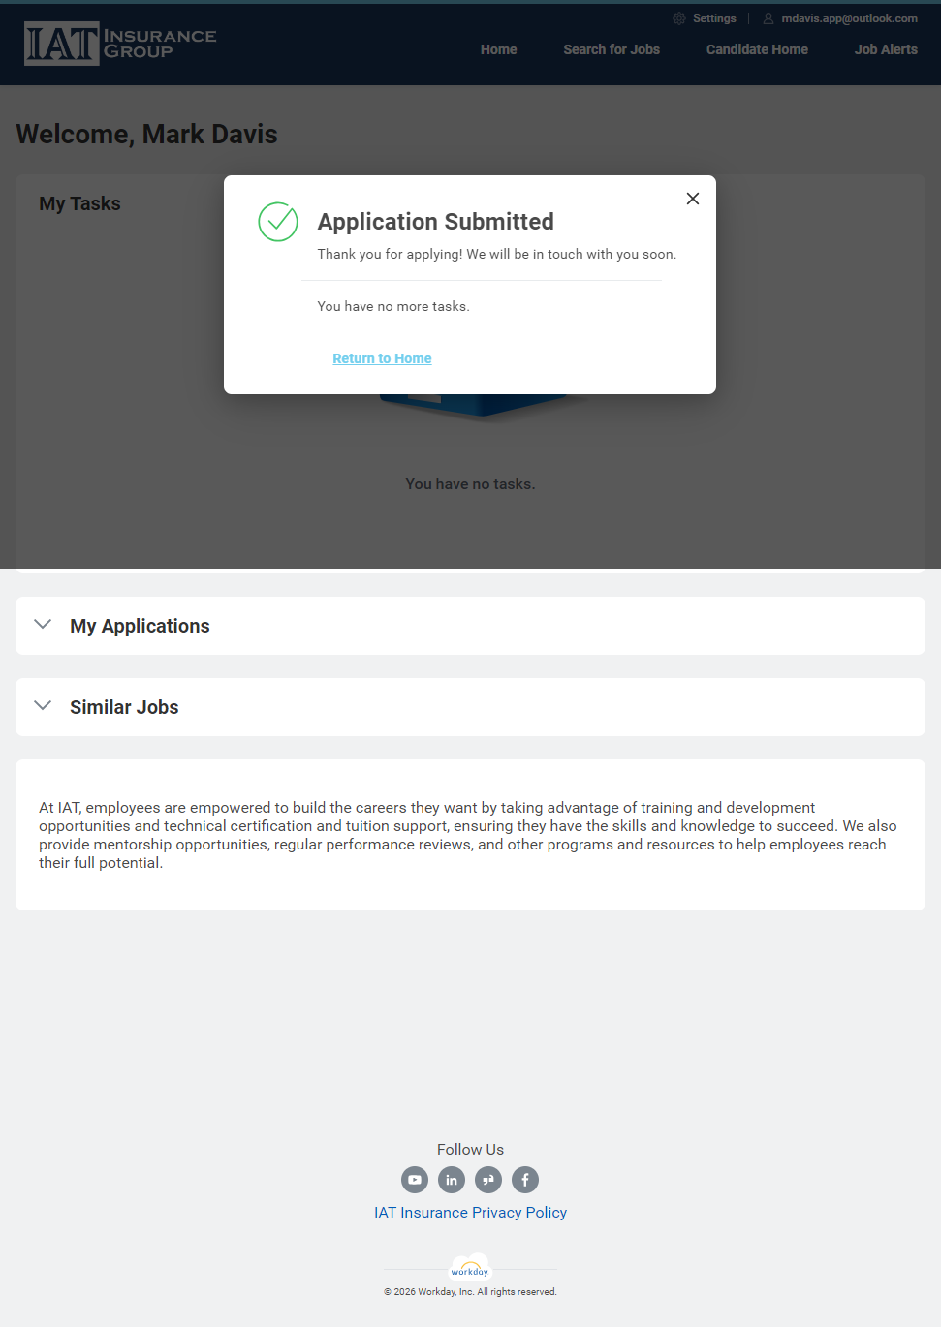Click the Settings text in header

pos(714,18)
